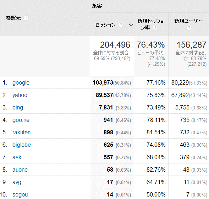Image resolution: width=209 pixels, height=199 pixels.
Task: Click help icon next to 新規セッション率 header
Action: point(155,28)
